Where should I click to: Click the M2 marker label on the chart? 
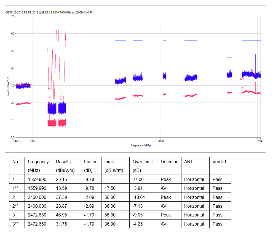tap(242, 79)
